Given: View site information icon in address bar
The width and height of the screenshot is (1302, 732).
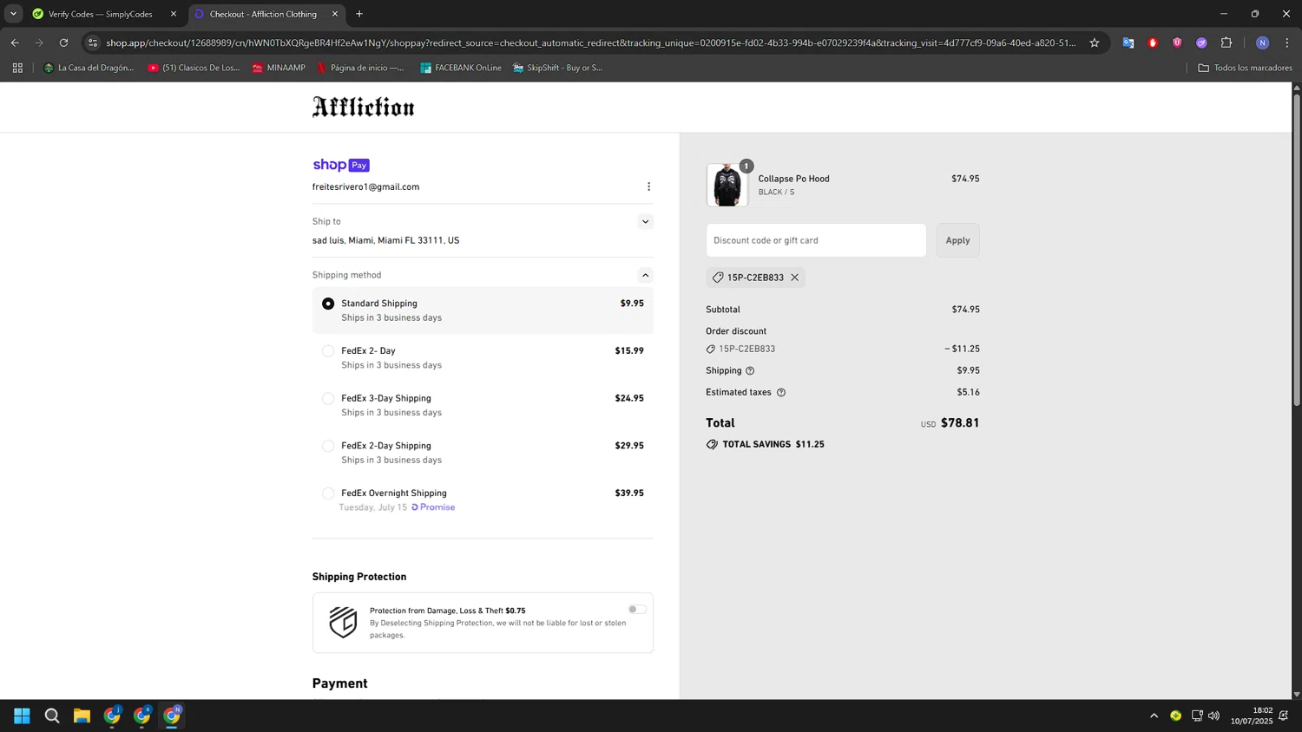Looking at the screenshot, I should coord(93,42).
